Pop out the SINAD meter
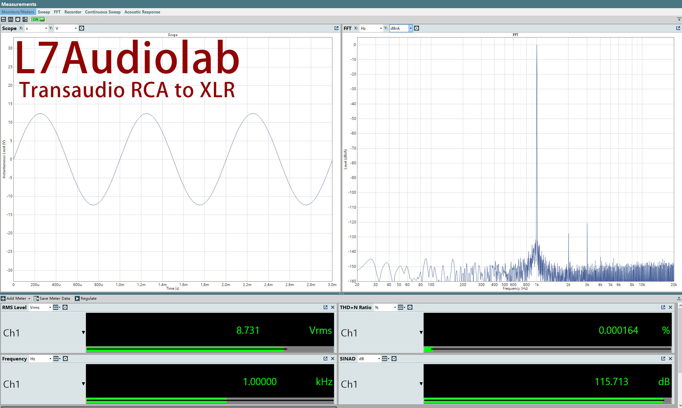The width and height of the screenshot is (682, 408). (663, 359)
